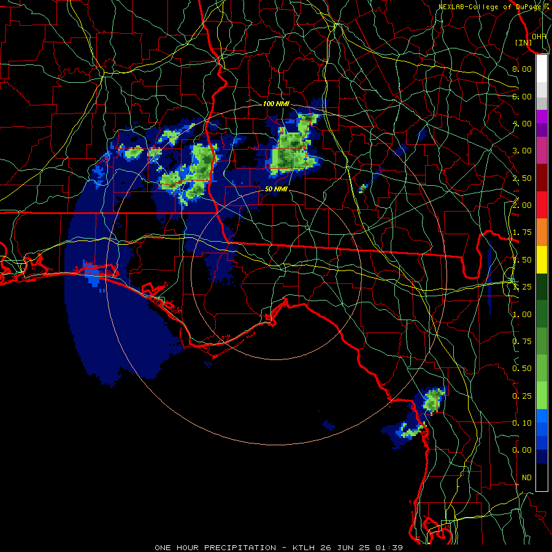
Task: Select the light blue legend swatch
Action: click(x=542, y=416)
